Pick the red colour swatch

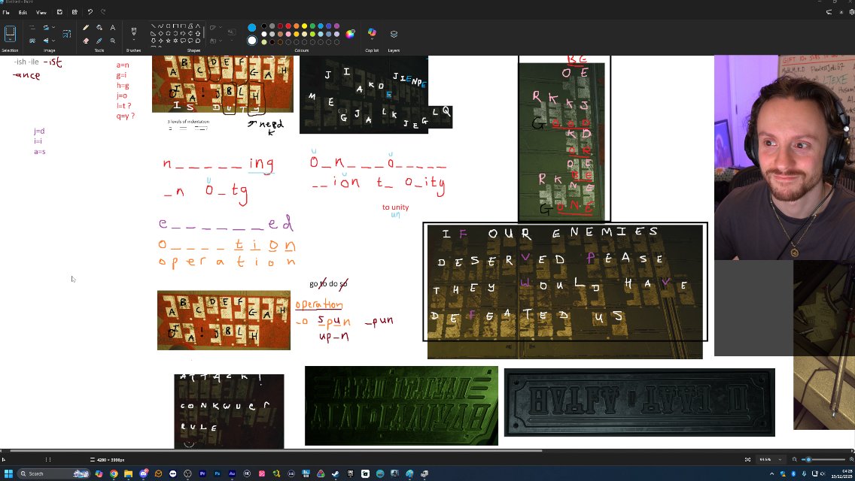[x=288, y=26]
